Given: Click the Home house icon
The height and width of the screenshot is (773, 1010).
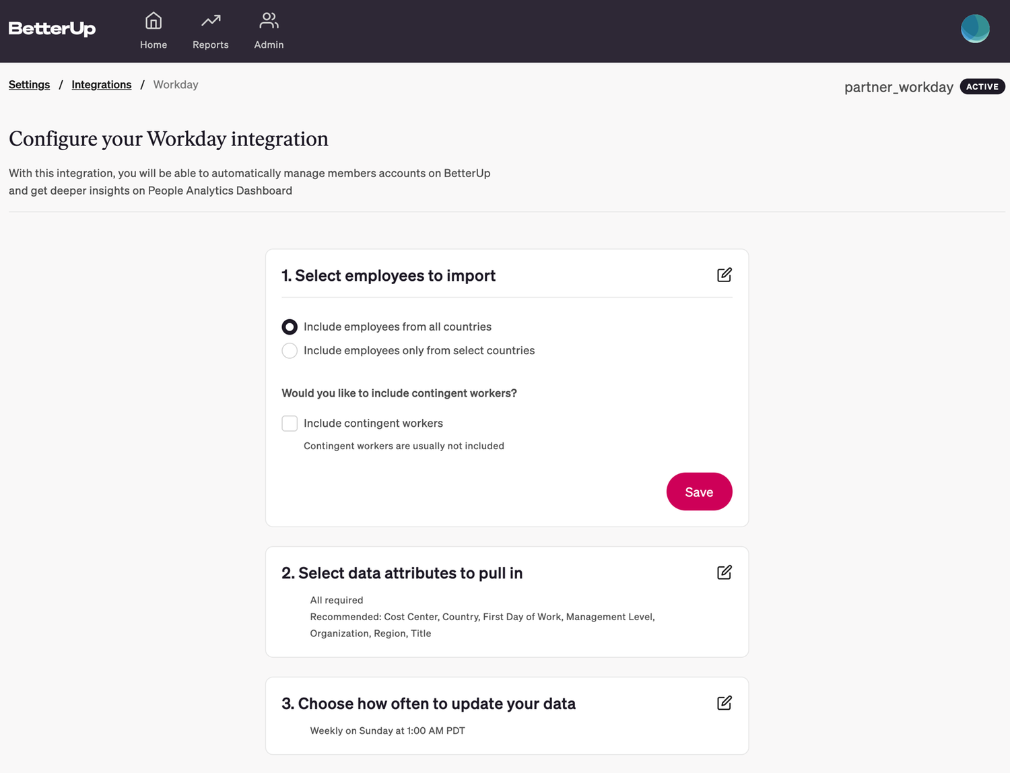Looking at the screenshot, I should pyautogui.click(x=153, y=20).
